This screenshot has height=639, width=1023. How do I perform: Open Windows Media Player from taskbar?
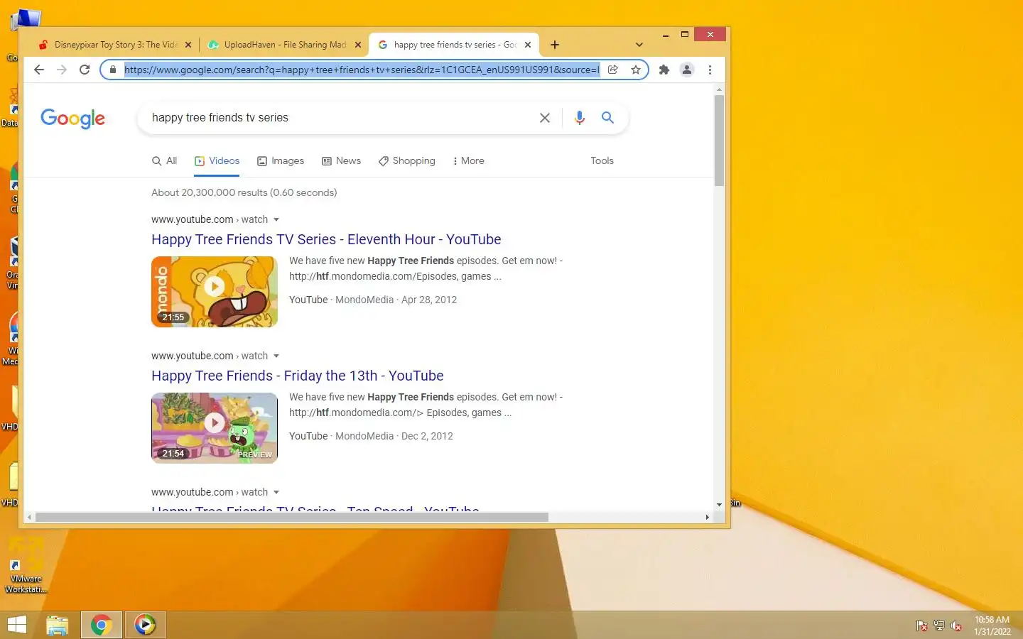tap(145, 625)
